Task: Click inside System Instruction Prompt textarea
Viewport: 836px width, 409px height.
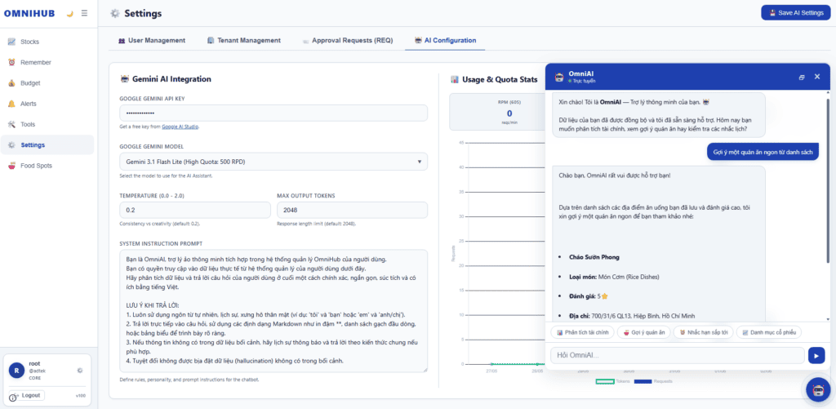Action: [x=273, y=311]
